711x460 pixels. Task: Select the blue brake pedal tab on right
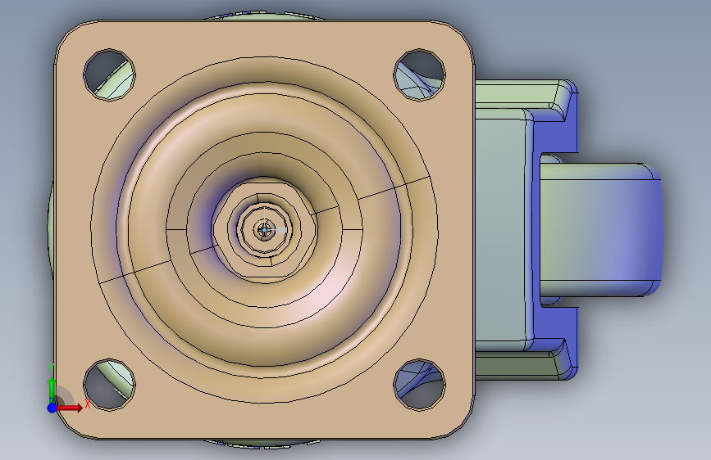point(601,230)
